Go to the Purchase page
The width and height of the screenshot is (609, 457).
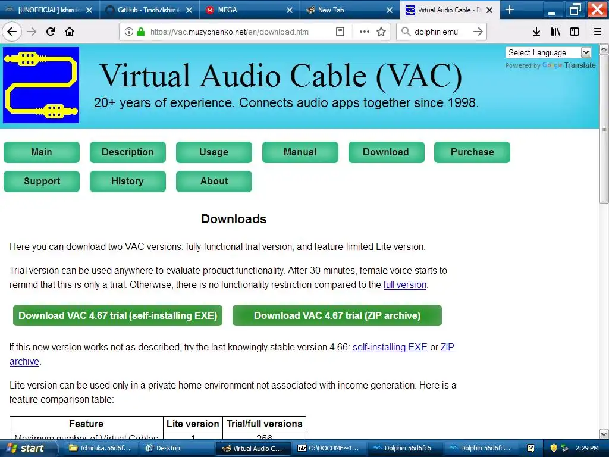[x=472, y=152]
